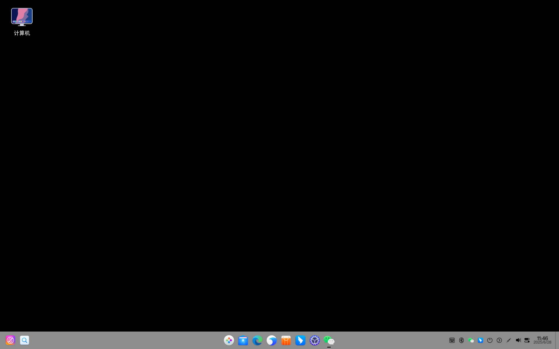Open the magnifier search icon in the dock
This screenshot has width=559, height=349.
click(25, 340)
